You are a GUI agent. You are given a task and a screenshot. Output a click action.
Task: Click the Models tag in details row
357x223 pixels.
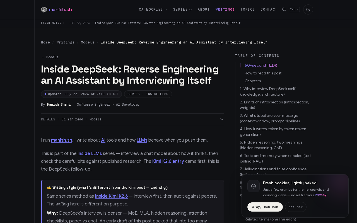click(95, 119)
